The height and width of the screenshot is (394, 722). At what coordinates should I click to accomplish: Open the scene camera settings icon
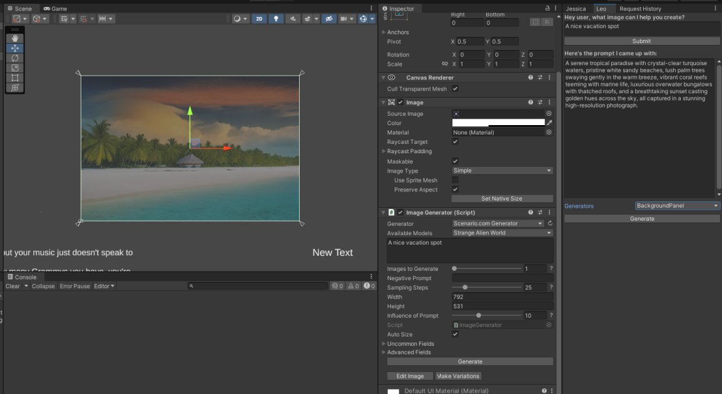pos(343,19)
